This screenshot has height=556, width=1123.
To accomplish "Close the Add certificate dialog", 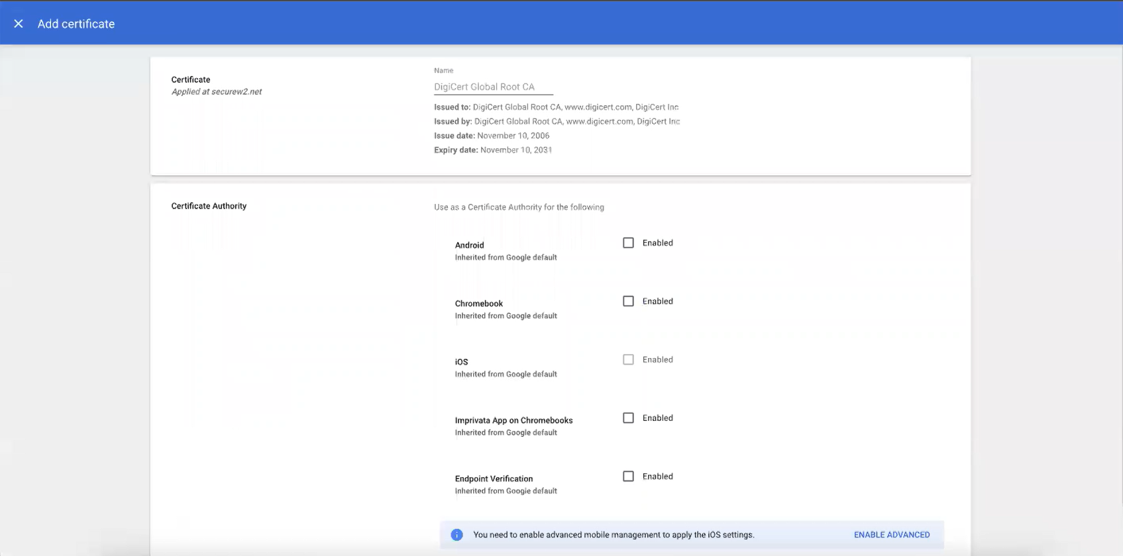I will pos(19,24).
